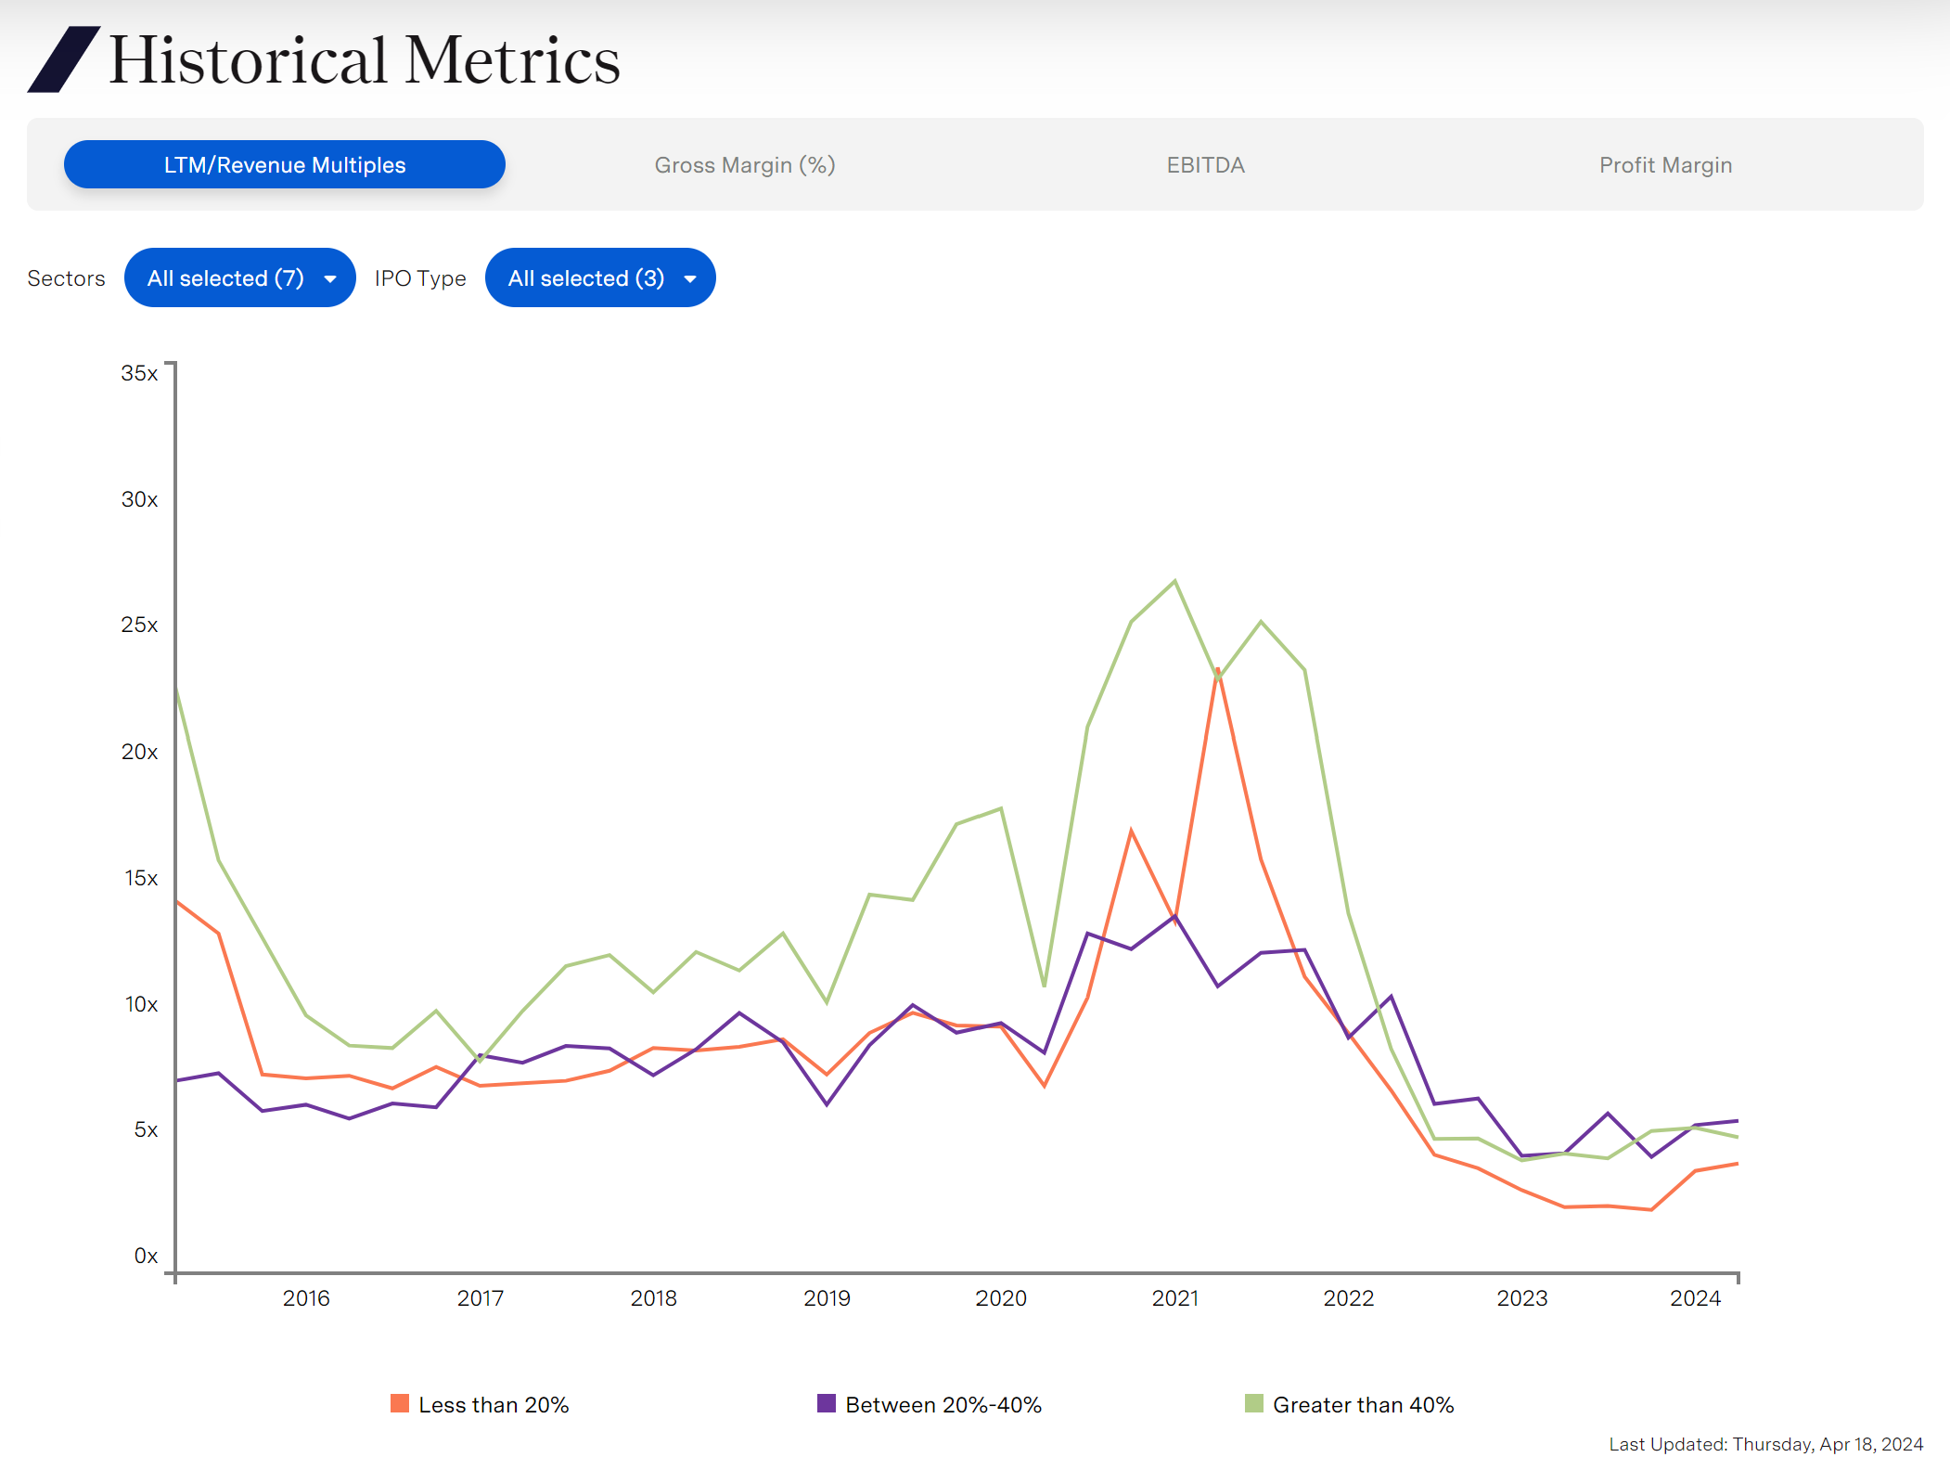Click the IPO Type dropdown arrow icon
This screenshot has height=1470, width=1950.
(x=690, y=278)
